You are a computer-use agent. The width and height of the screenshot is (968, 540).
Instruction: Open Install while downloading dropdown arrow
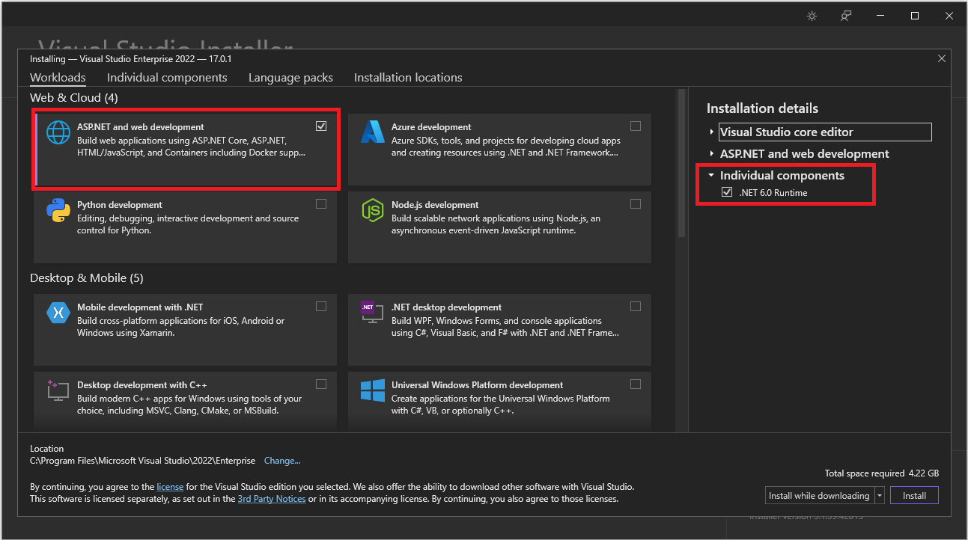click(880, 496)
